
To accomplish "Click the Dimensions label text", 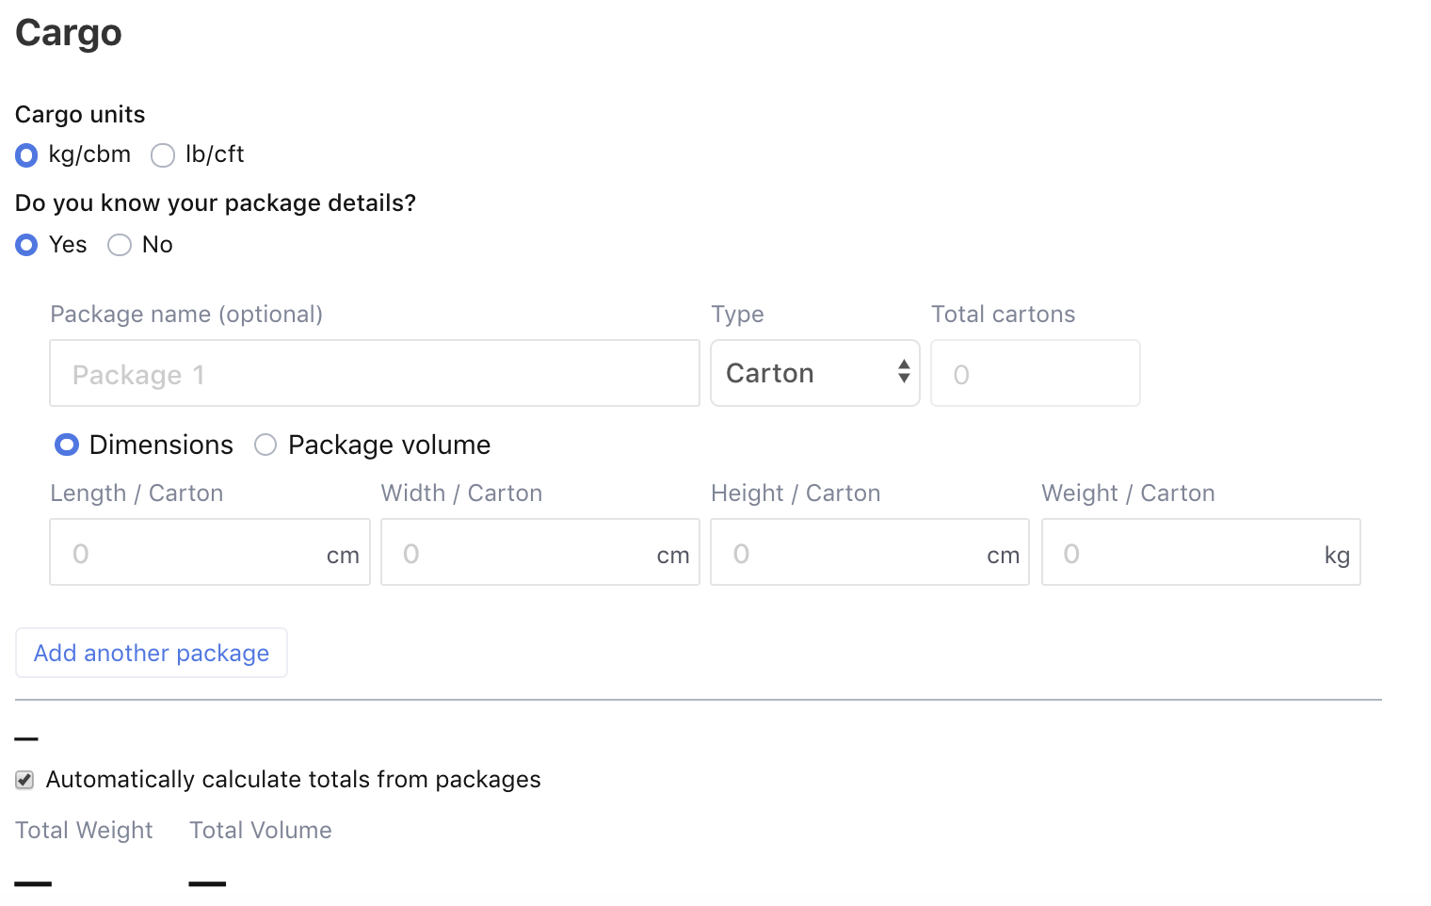I will point(161,445).
